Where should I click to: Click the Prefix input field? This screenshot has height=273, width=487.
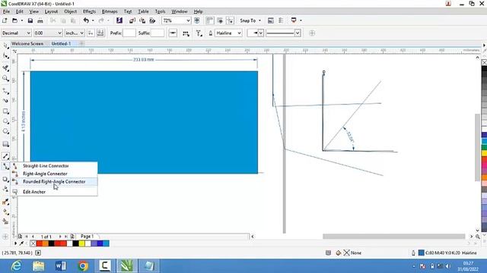click(129, 33)
